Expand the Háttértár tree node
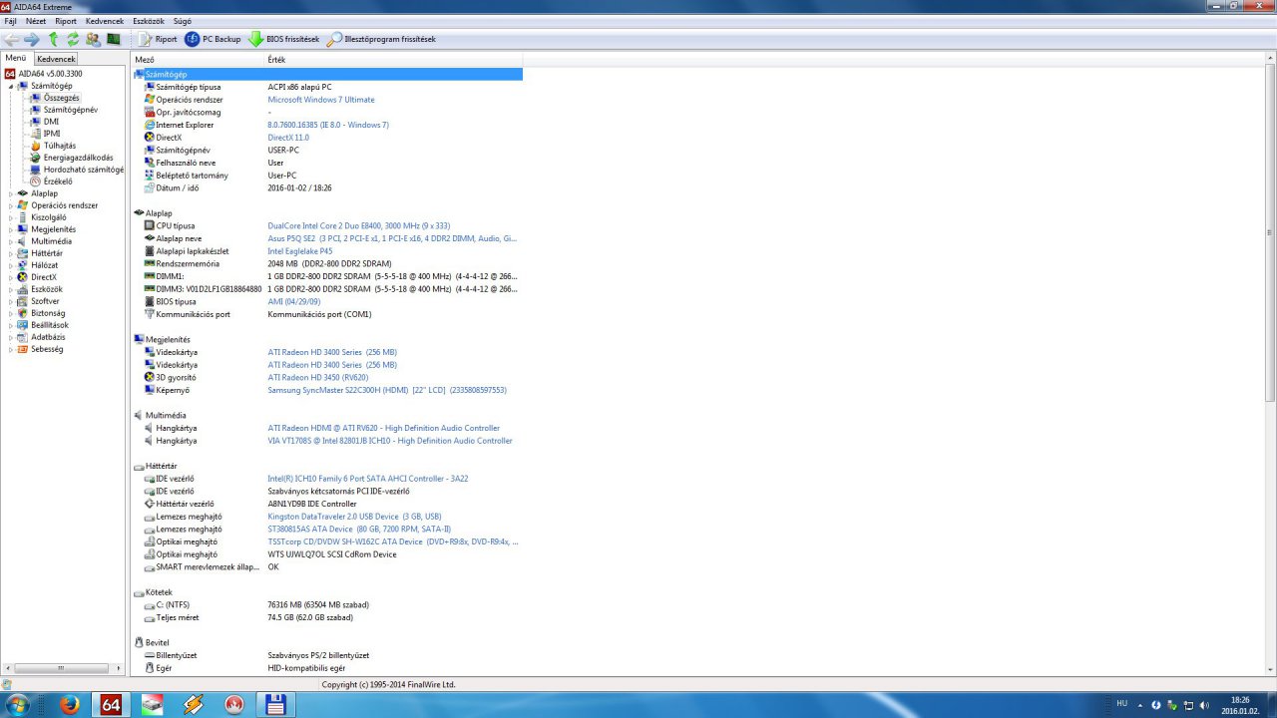 pos(11,253)
